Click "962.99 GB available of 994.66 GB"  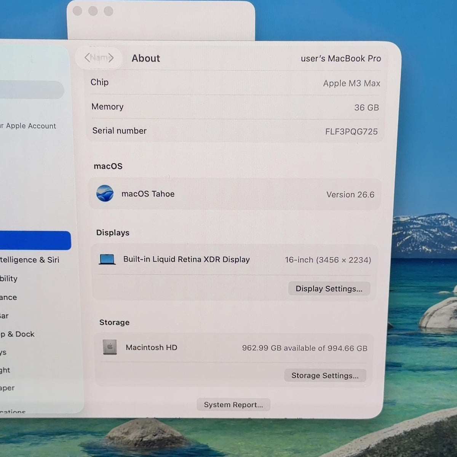pos(305,348)
